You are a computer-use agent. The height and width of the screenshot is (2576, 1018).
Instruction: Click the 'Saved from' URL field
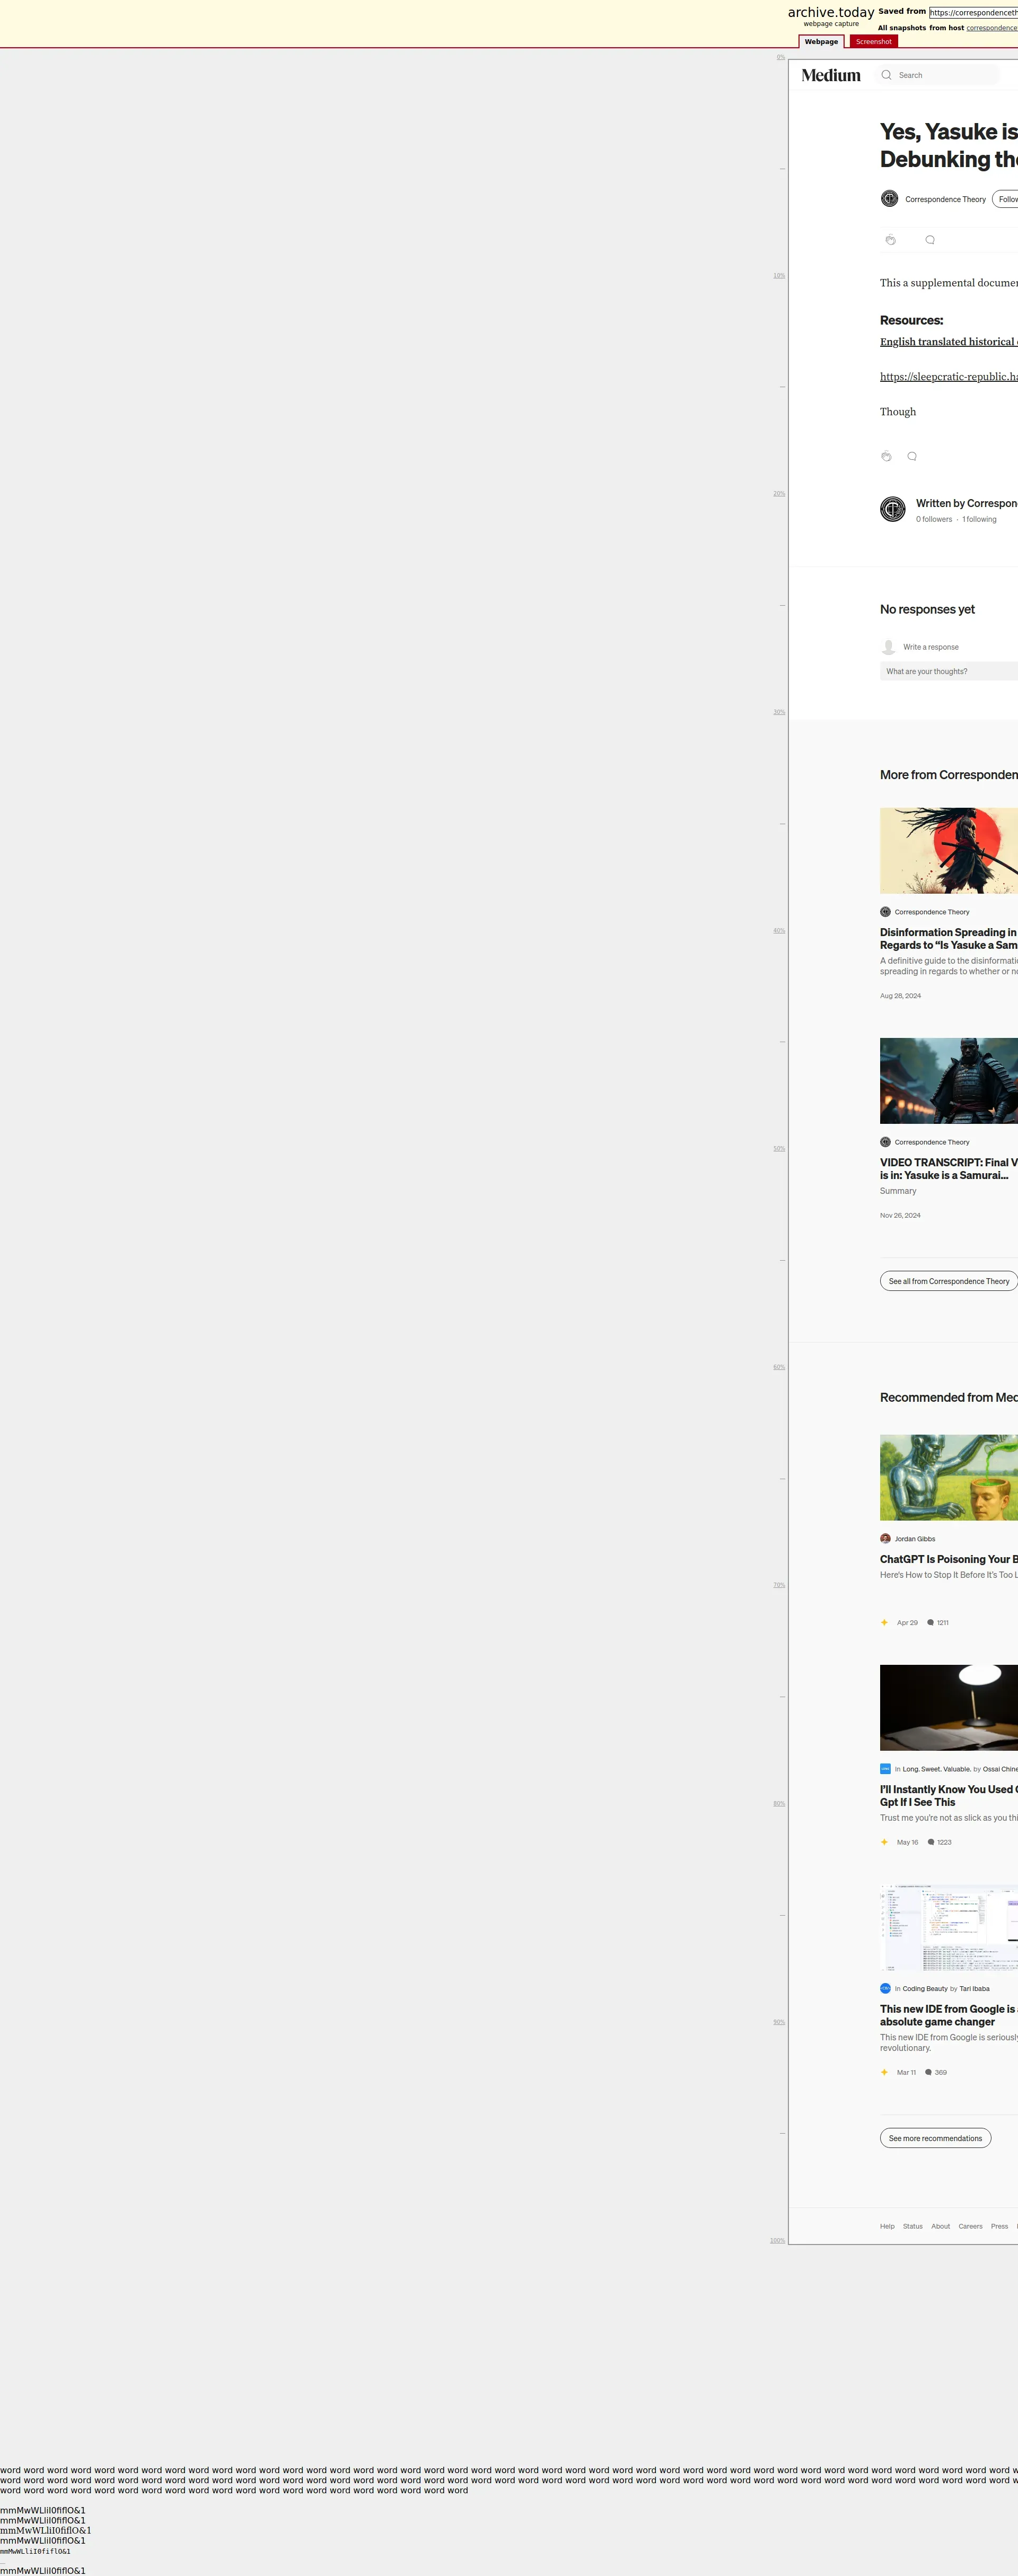tap(973, 12)
